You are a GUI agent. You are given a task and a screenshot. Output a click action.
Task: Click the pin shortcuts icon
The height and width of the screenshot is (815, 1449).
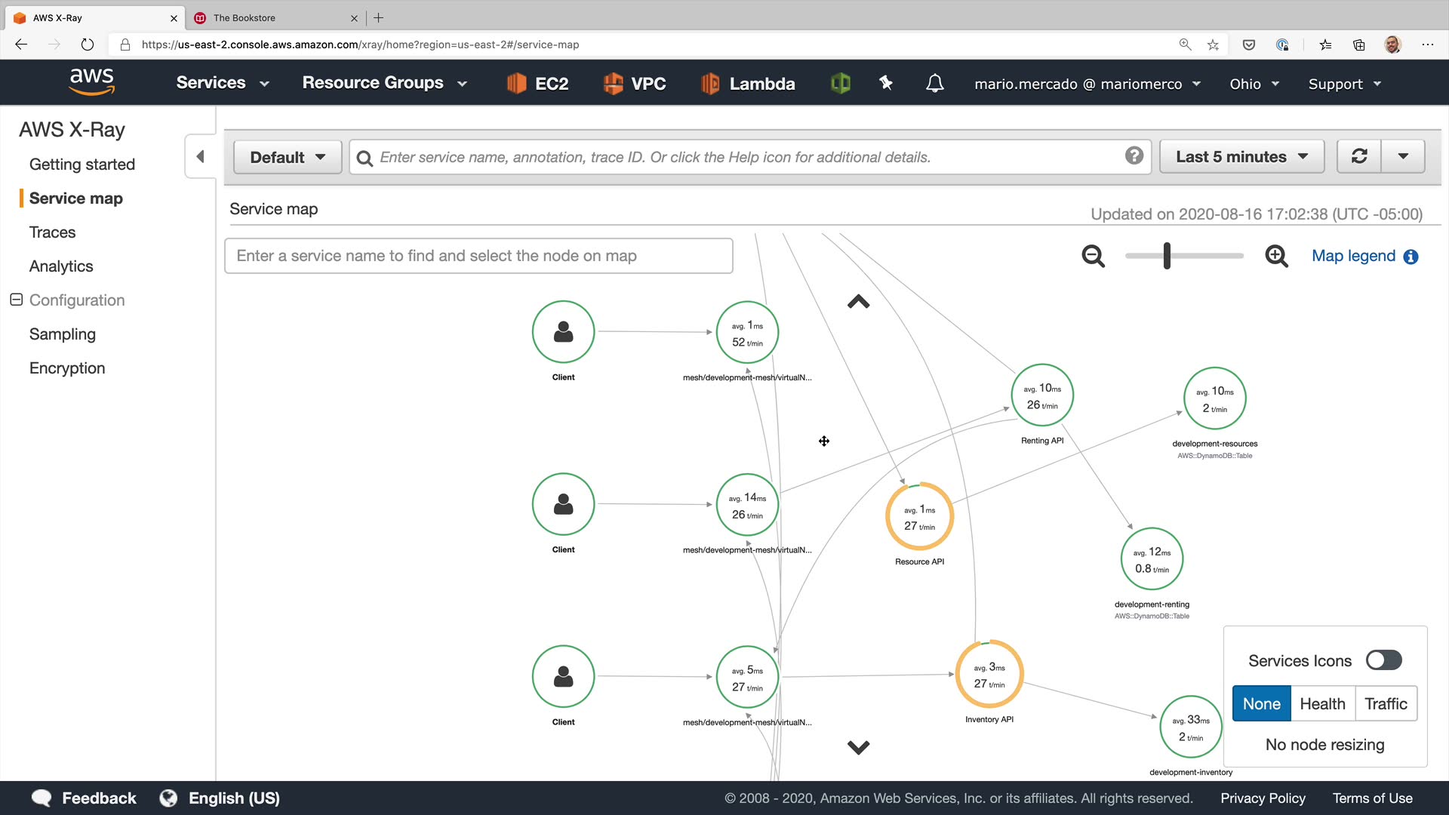[x=886, y=84]
